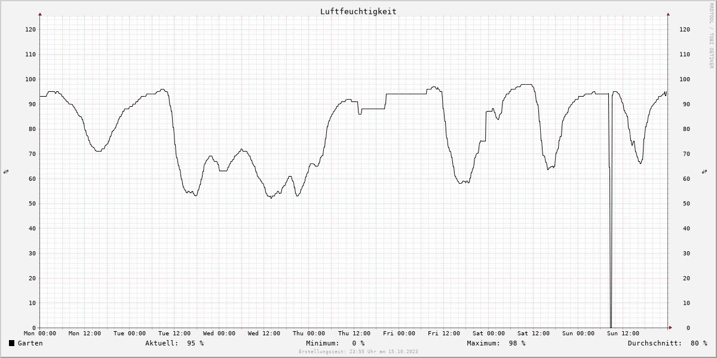This screenshot has height=358, width=717.
Task: Click the "Durchschnitt: 80 %" statistic
Action: pyautogui.click(x=667, y=343)
